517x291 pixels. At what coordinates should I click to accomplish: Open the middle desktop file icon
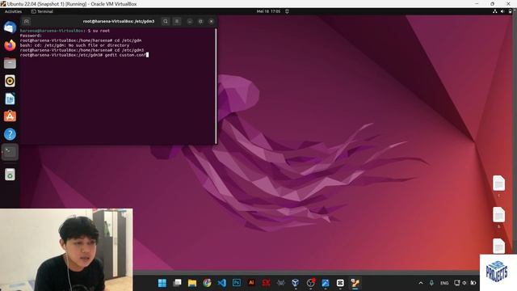(x=499, y=215)
